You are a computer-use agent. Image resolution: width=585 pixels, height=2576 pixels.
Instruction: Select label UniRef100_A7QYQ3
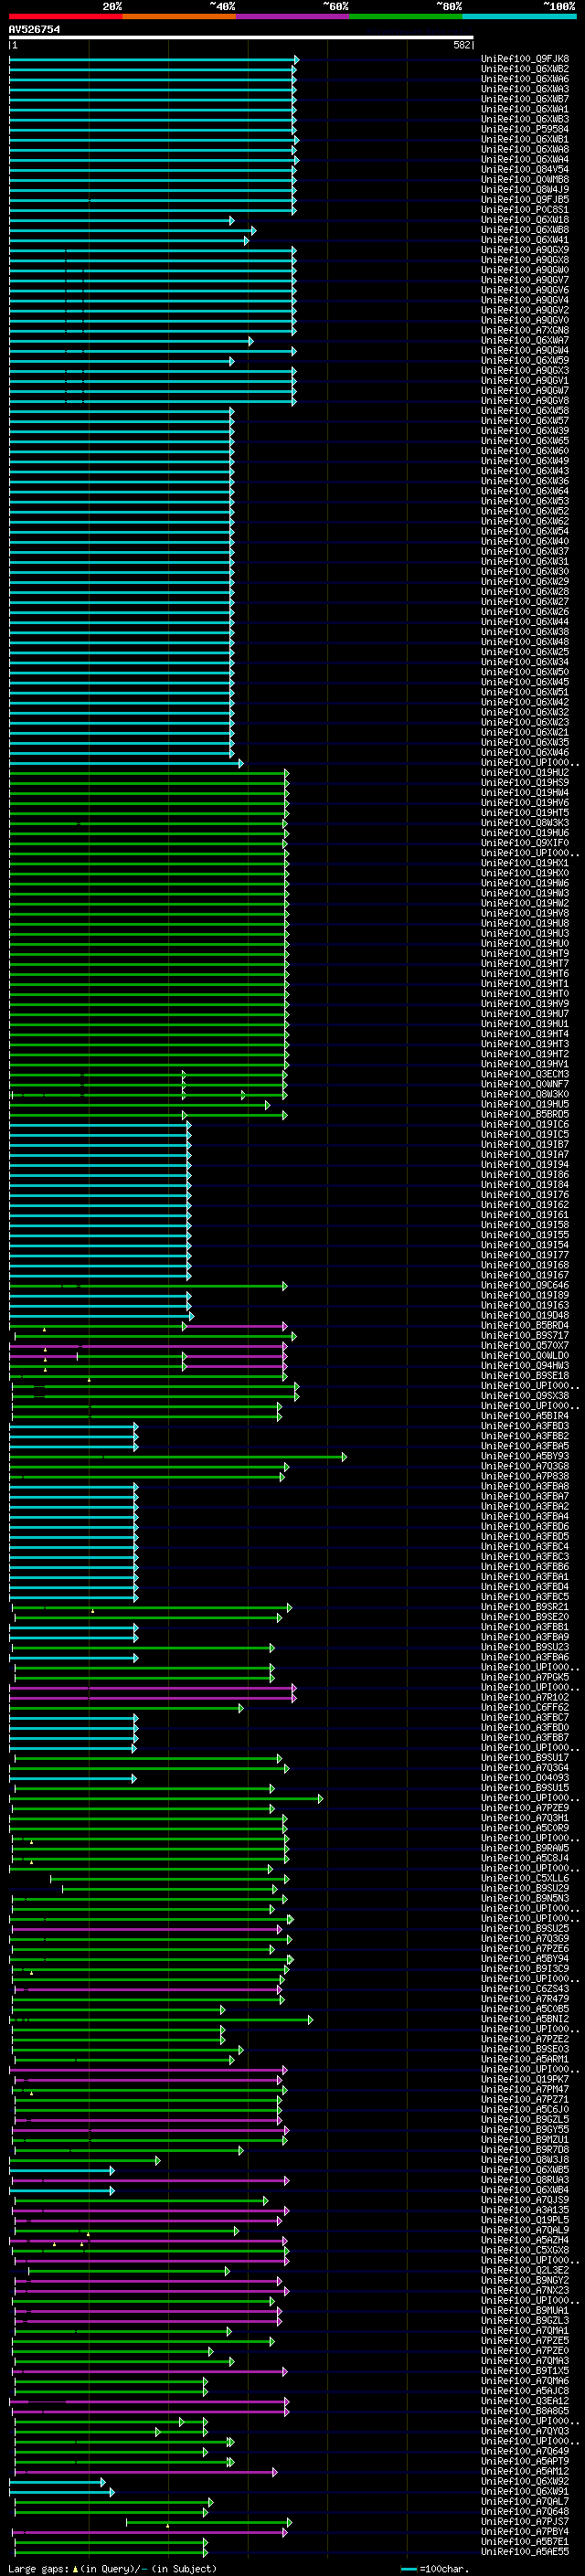(x=525, y=2431)
